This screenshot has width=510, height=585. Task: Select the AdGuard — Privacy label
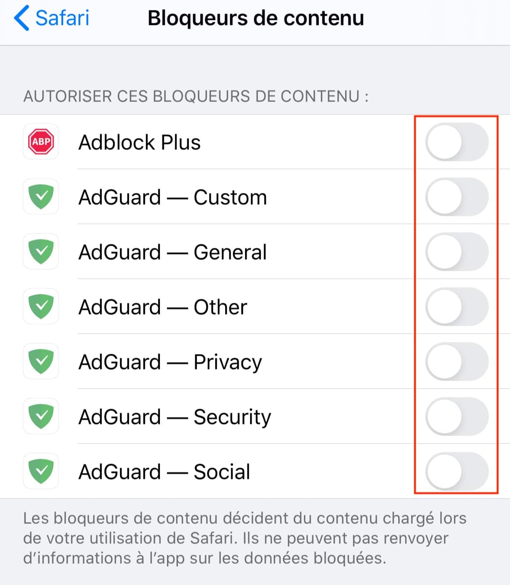[170, 362]
